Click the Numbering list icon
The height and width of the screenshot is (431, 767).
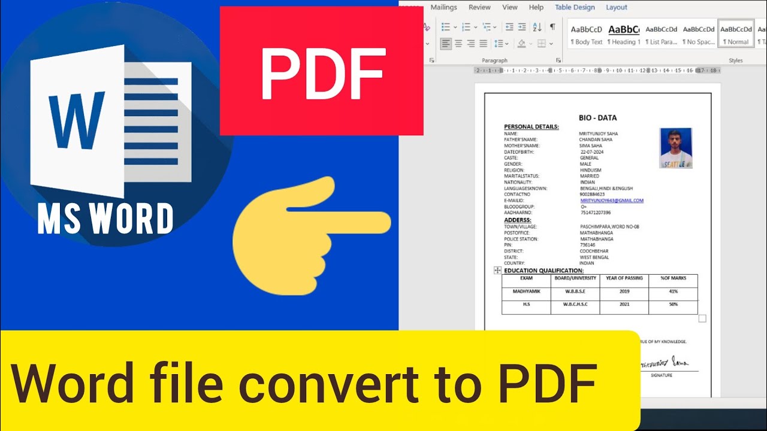pyautogui.click(x=466, y=27)
